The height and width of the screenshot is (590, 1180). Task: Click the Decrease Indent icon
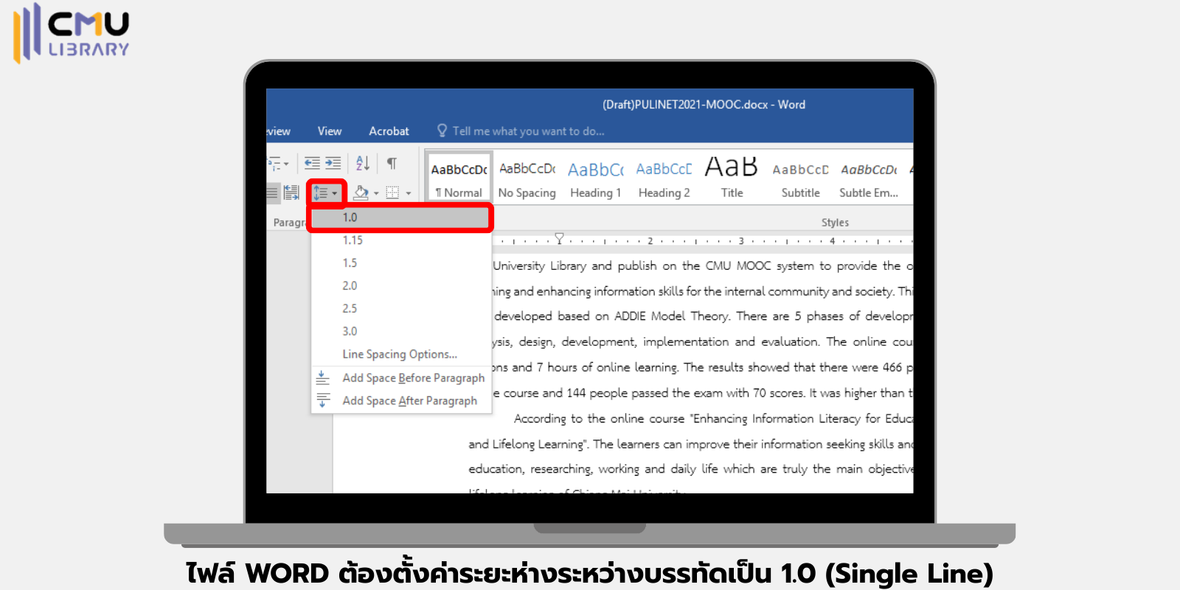313,163
